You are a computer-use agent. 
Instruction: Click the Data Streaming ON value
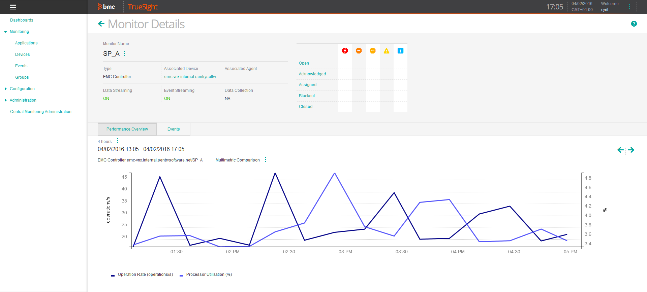[106, 99]
